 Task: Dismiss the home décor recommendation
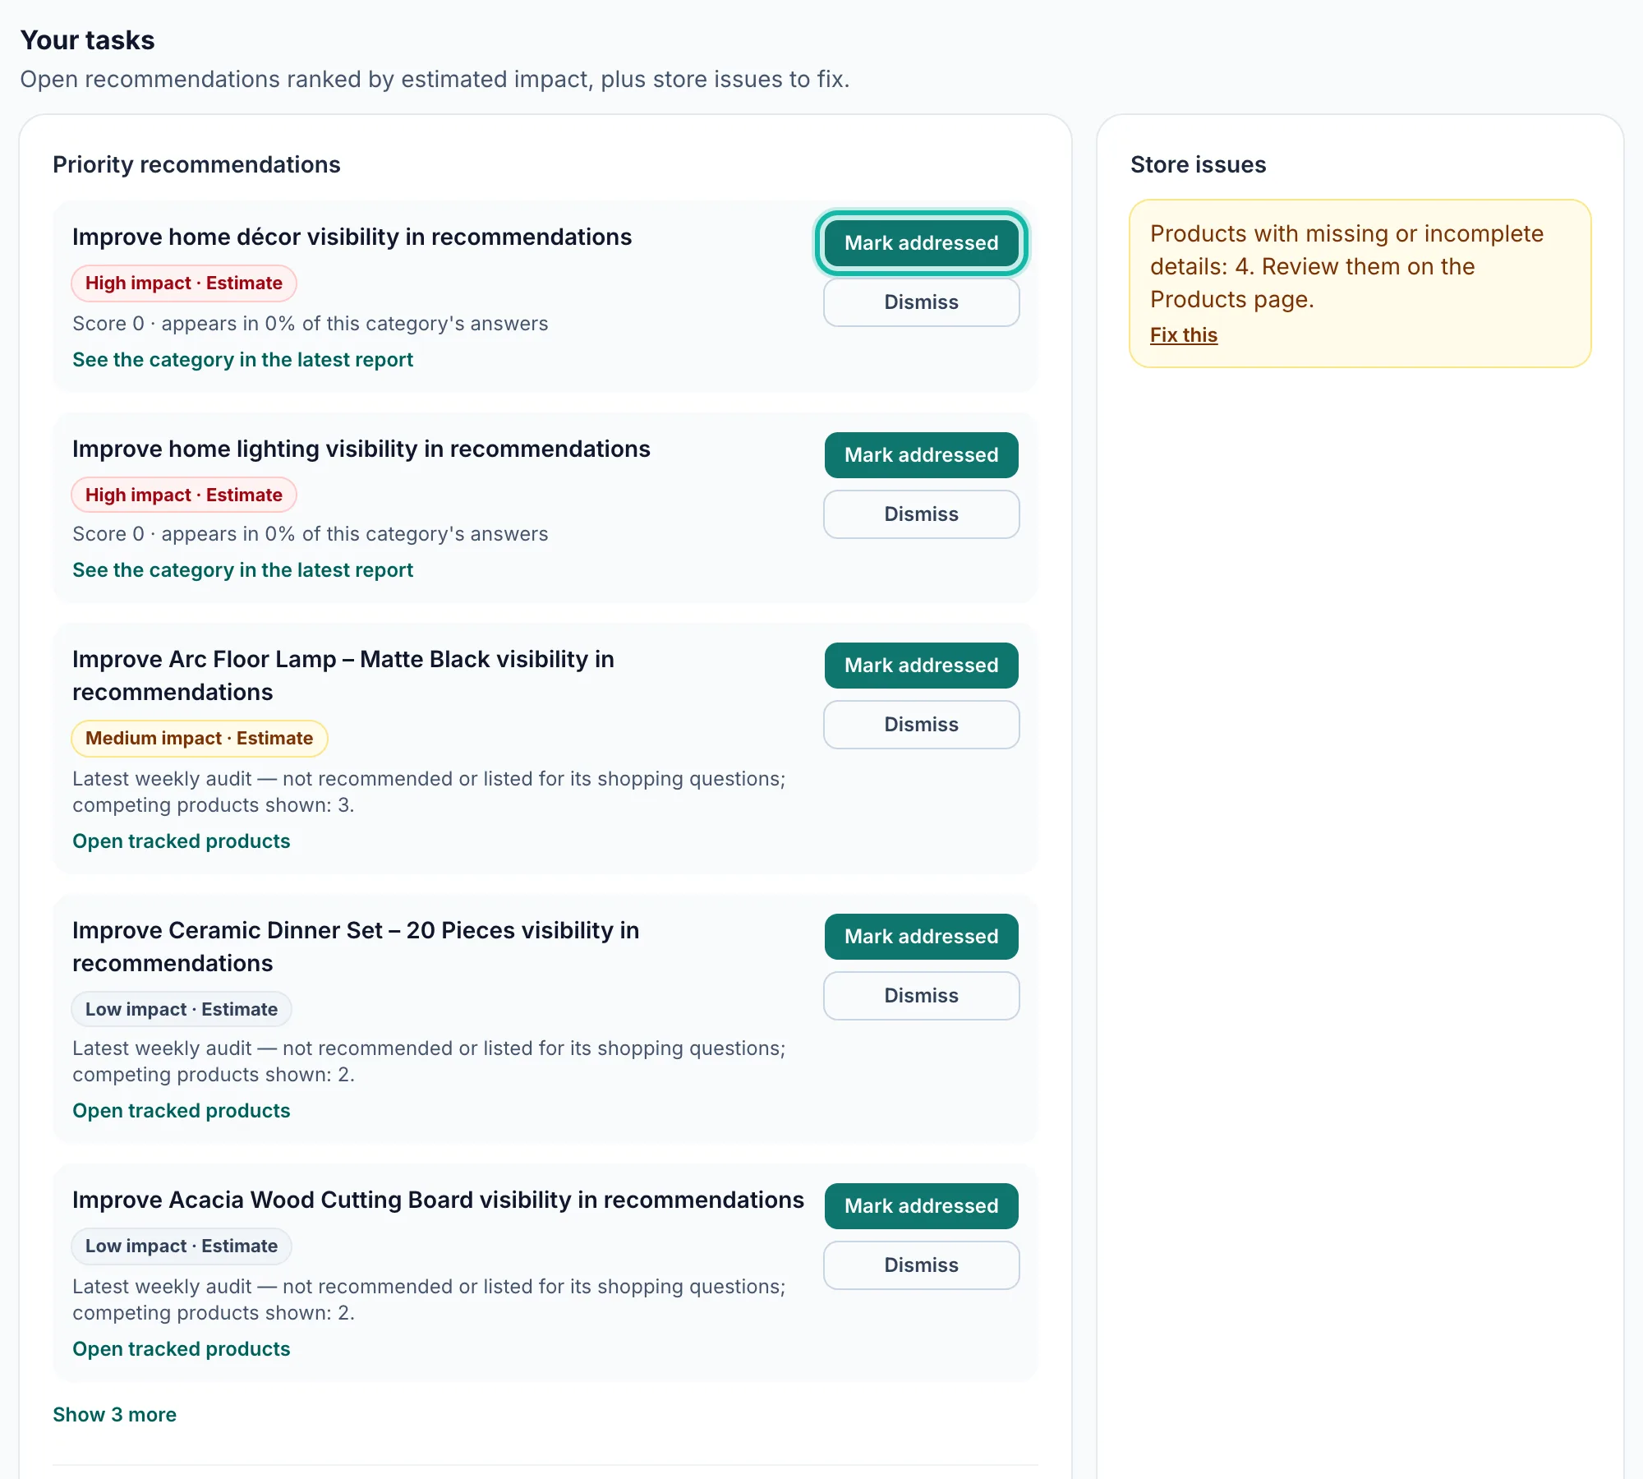click(x=921, y=302)
